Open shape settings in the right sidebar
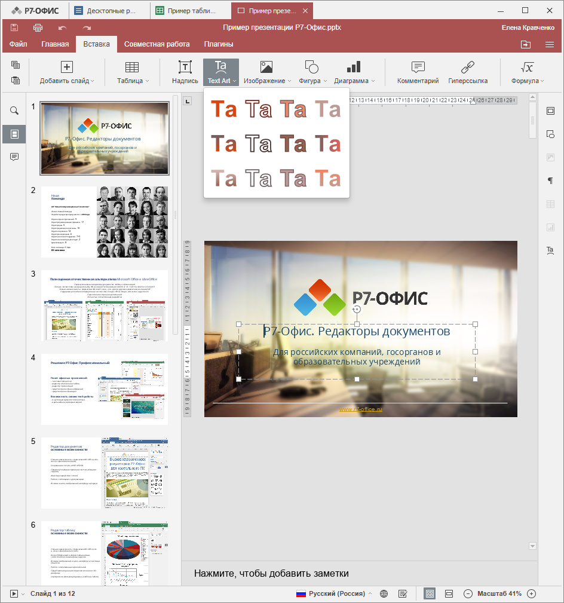Image resolution: width=564 pixels, height=603 pixels. tap(550, 134)
